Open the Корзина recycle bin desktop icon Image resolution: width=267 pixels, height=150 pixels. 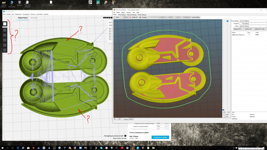(x=20, y=4)
